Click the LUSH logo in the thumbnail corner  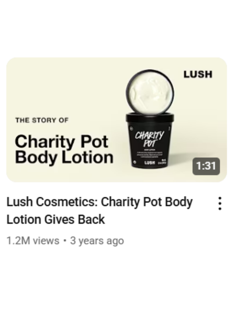click(198, 74)
